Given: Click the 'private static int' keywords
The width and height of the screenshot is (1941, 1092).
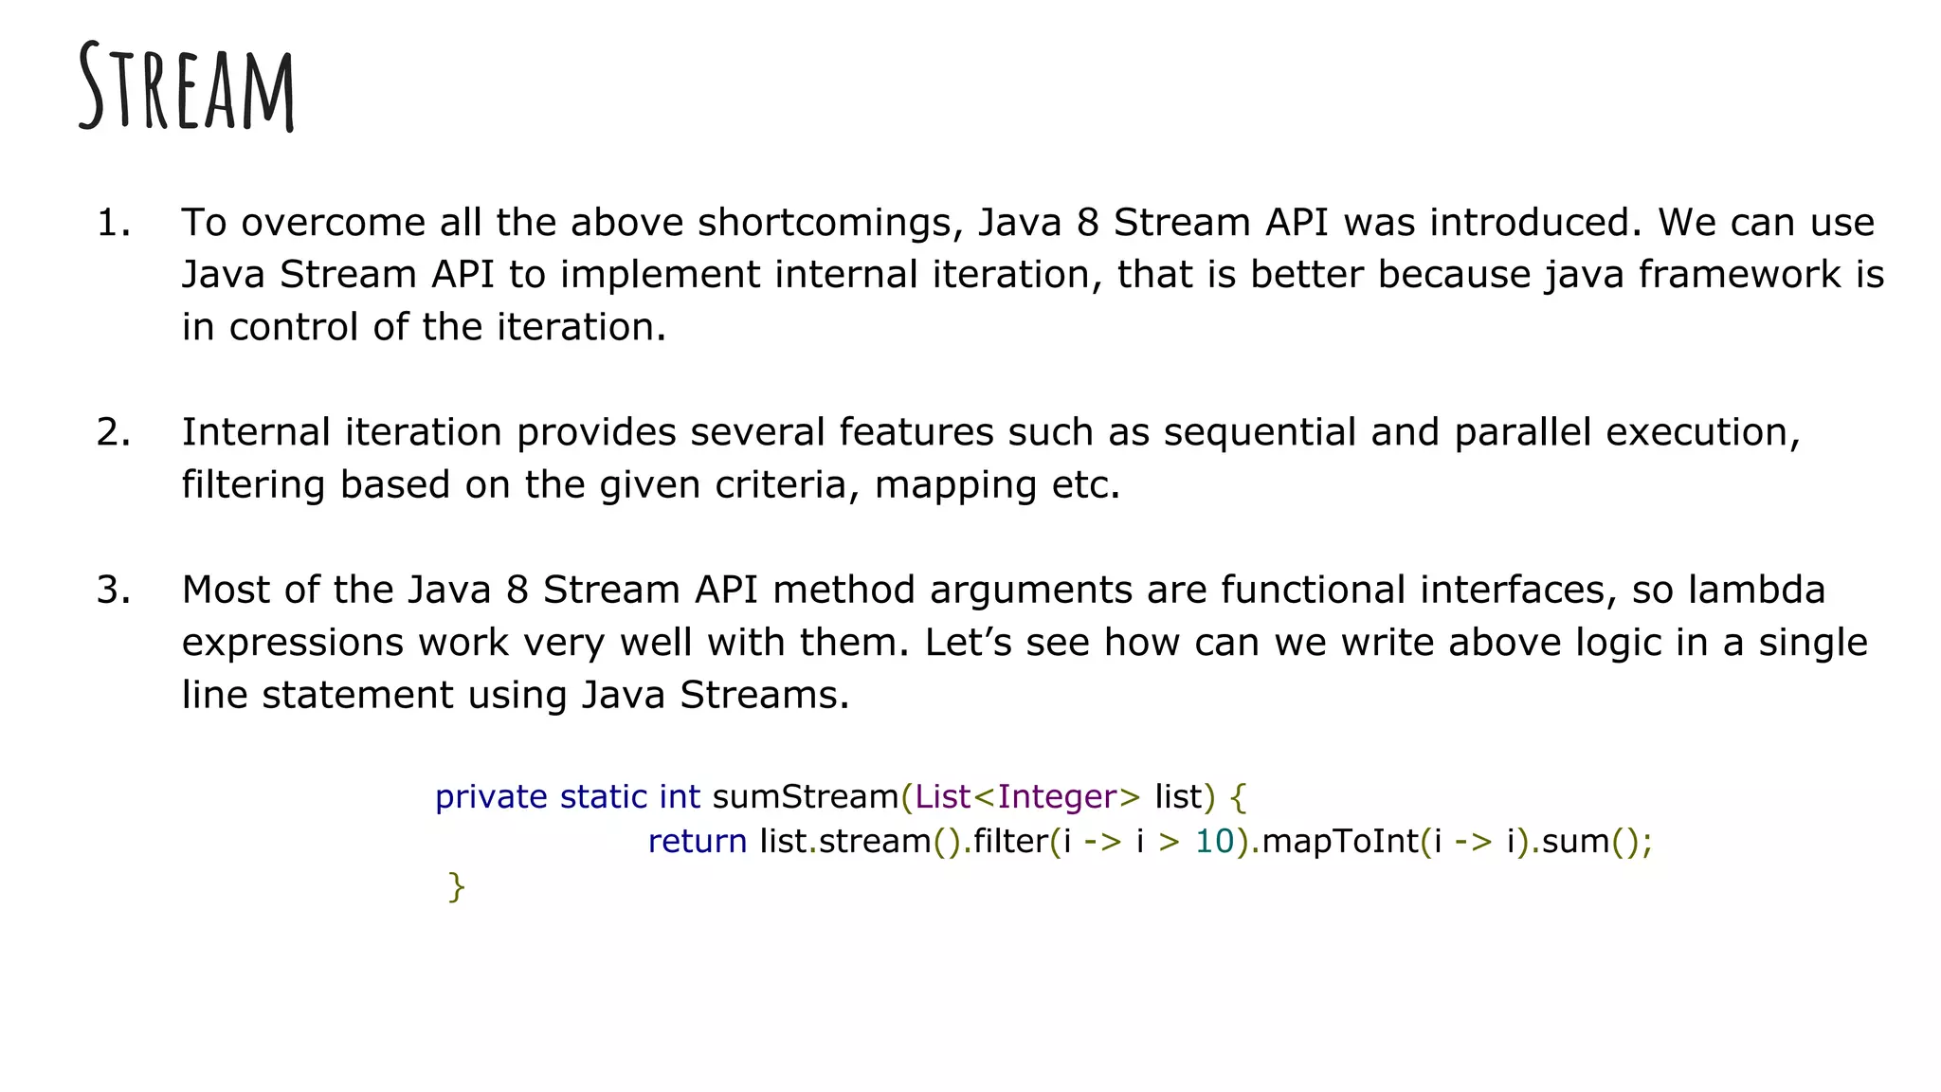Looking at the screenshot, I should point(568,797).
